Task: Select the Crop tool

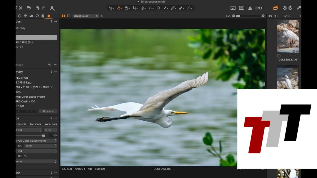Action: 135,8
